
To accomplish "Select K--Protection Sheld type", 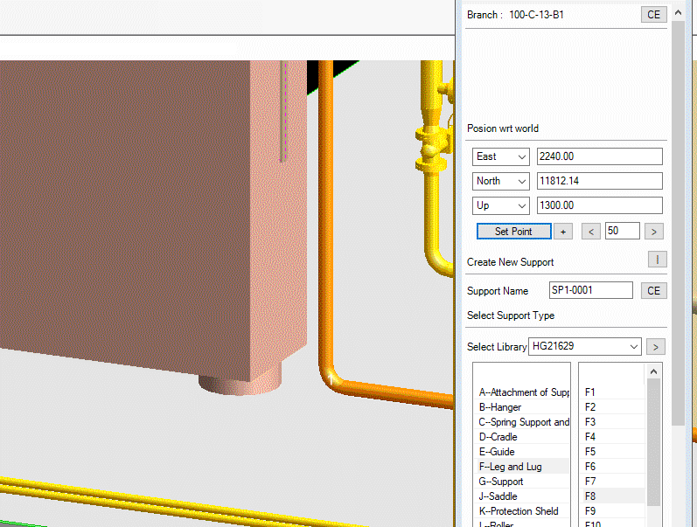I will click(x=523, y=511).
